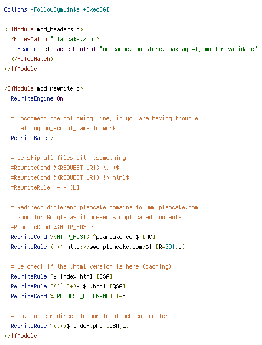Click the http://www.plancake.com/$1 URL
The width and height of the screenshot is (262, 345).
point(109,247)
